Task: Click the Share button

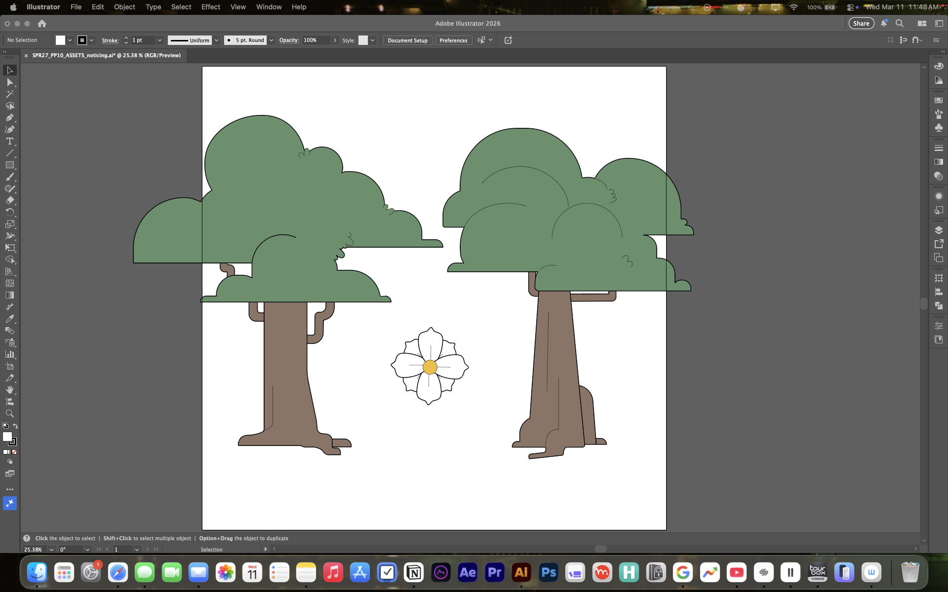Action: (861, 23)
